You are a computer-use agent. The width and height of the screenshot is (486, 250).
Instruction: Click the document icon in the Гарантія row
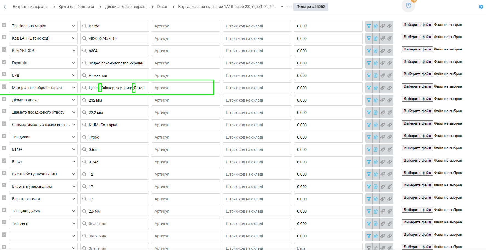376,63
